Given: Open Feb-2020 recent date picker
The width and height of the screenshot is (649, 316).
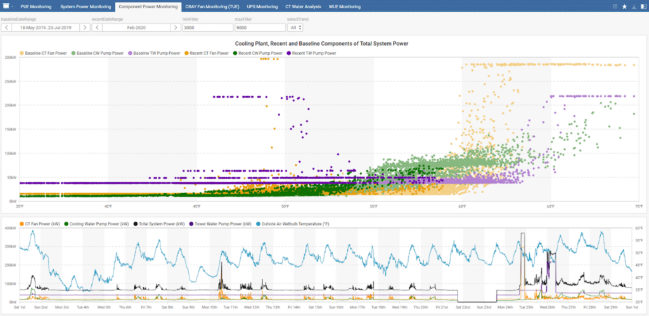Looking at the screenshot, I should click(136, 27).
